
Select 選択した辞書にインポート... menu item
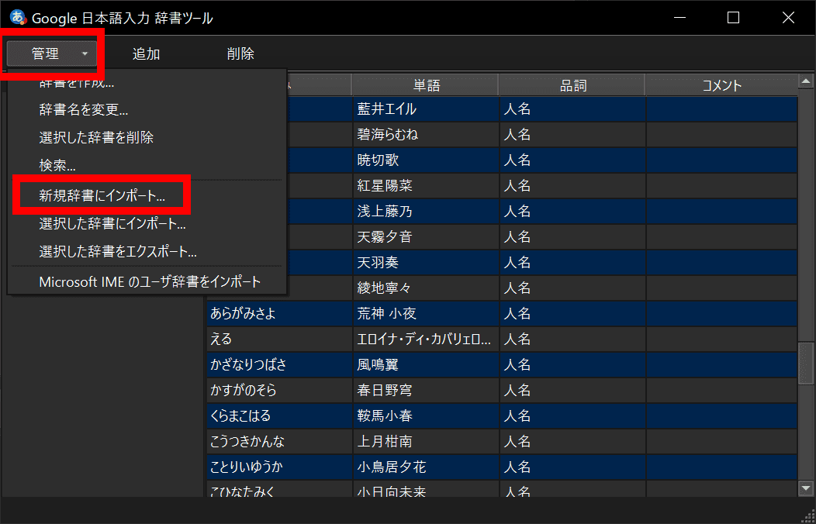tap(113, 224)
